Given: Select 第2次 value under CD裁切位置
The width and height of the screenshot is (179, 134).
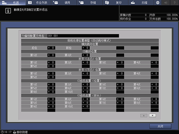Looking at the screenshot, I should pos(86,55).
